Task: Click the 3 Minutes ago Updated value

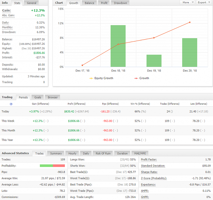Action: click(36, 77)
